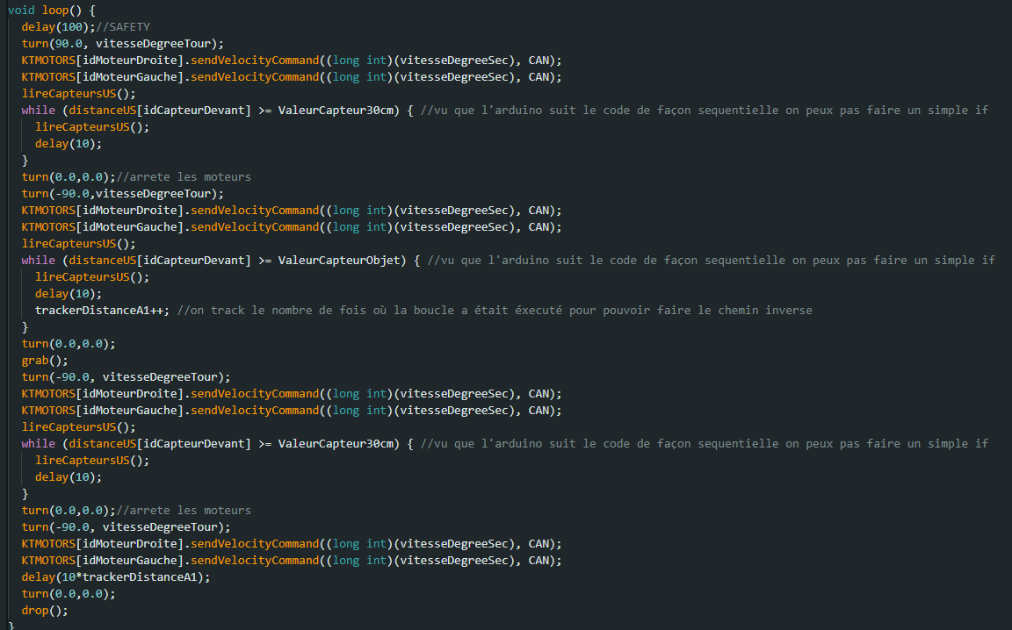
Task: Click the delay(10*trackerDistanceA1) statement
Action: [116, 576]
